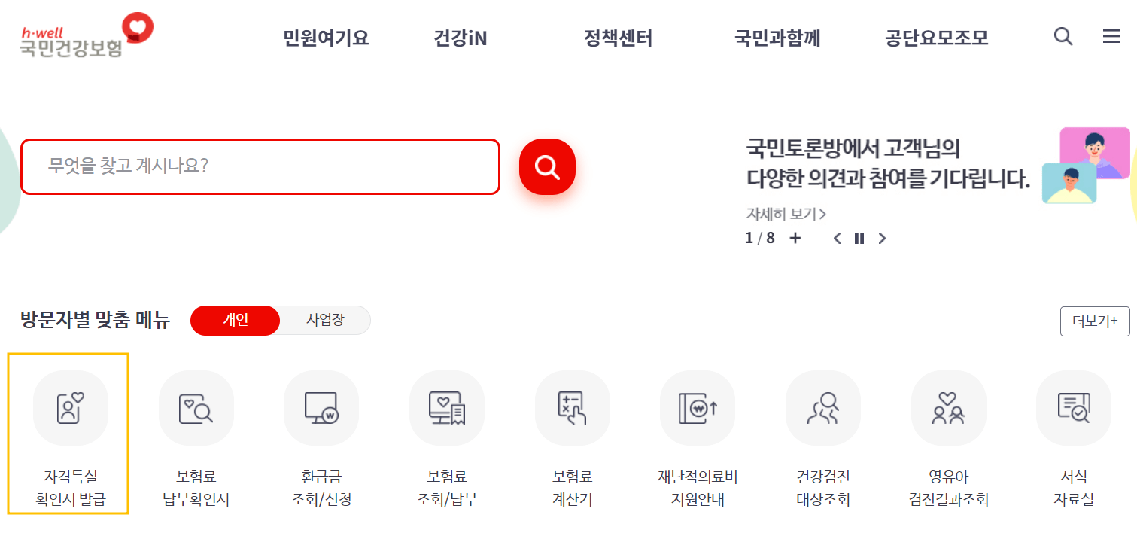Viewport: 1137px width, 542px height.
Task: Switch visitor menu to 사업장
Action: click(325, 320)
